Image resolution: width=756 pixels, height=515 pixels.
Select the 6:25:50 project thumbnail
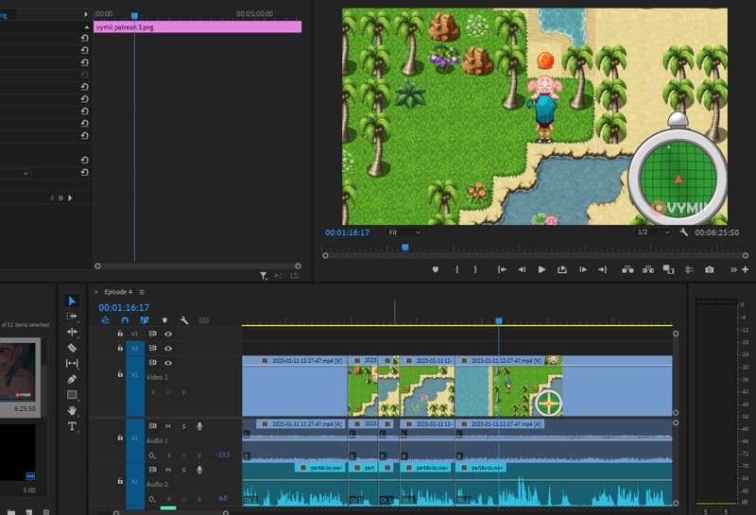click(x=20, y=377)
